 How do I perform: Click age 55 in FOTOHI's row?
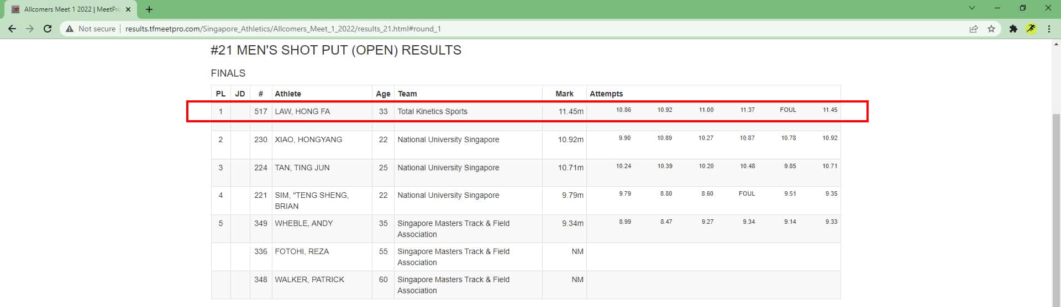pos(383,251)
